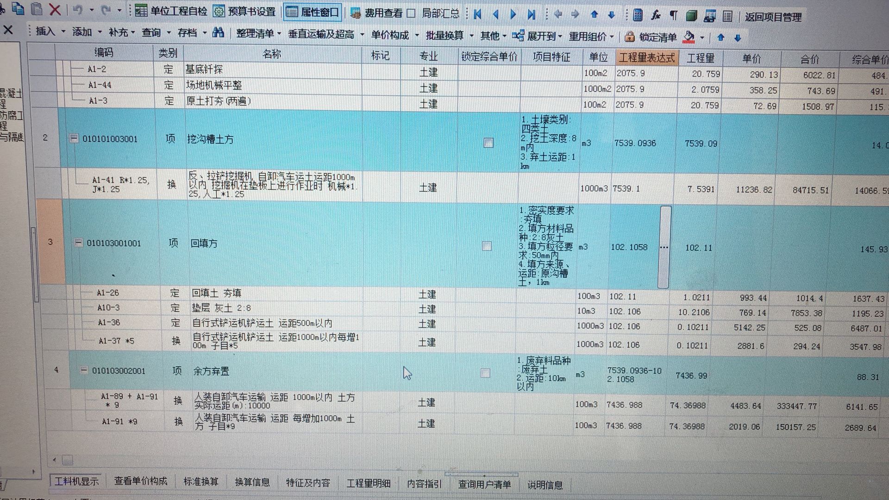Click the fx formula icon
The image size is (889, 500).
coord(656,15)
